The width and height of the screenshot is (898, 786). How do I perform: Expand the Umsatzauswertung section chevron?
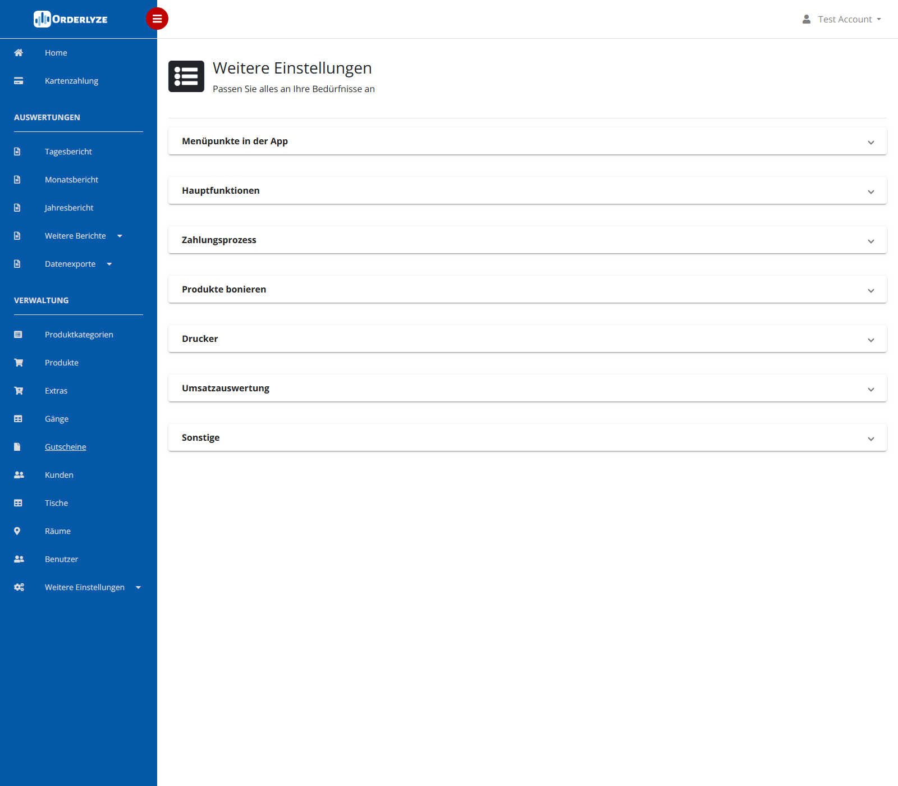point(871,390)
